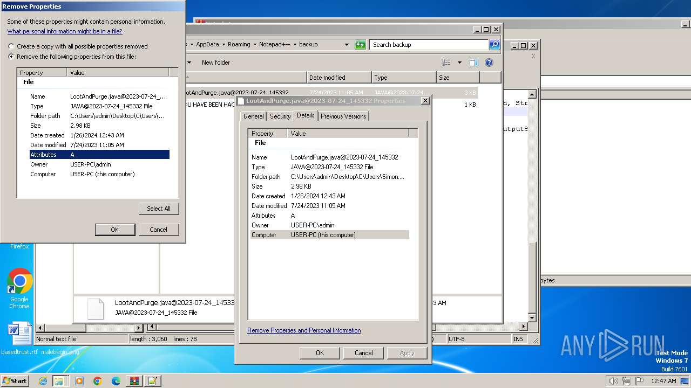Screen dimensions: 691x388
Task: Open Explorer help icon
Action: [489, 63]
